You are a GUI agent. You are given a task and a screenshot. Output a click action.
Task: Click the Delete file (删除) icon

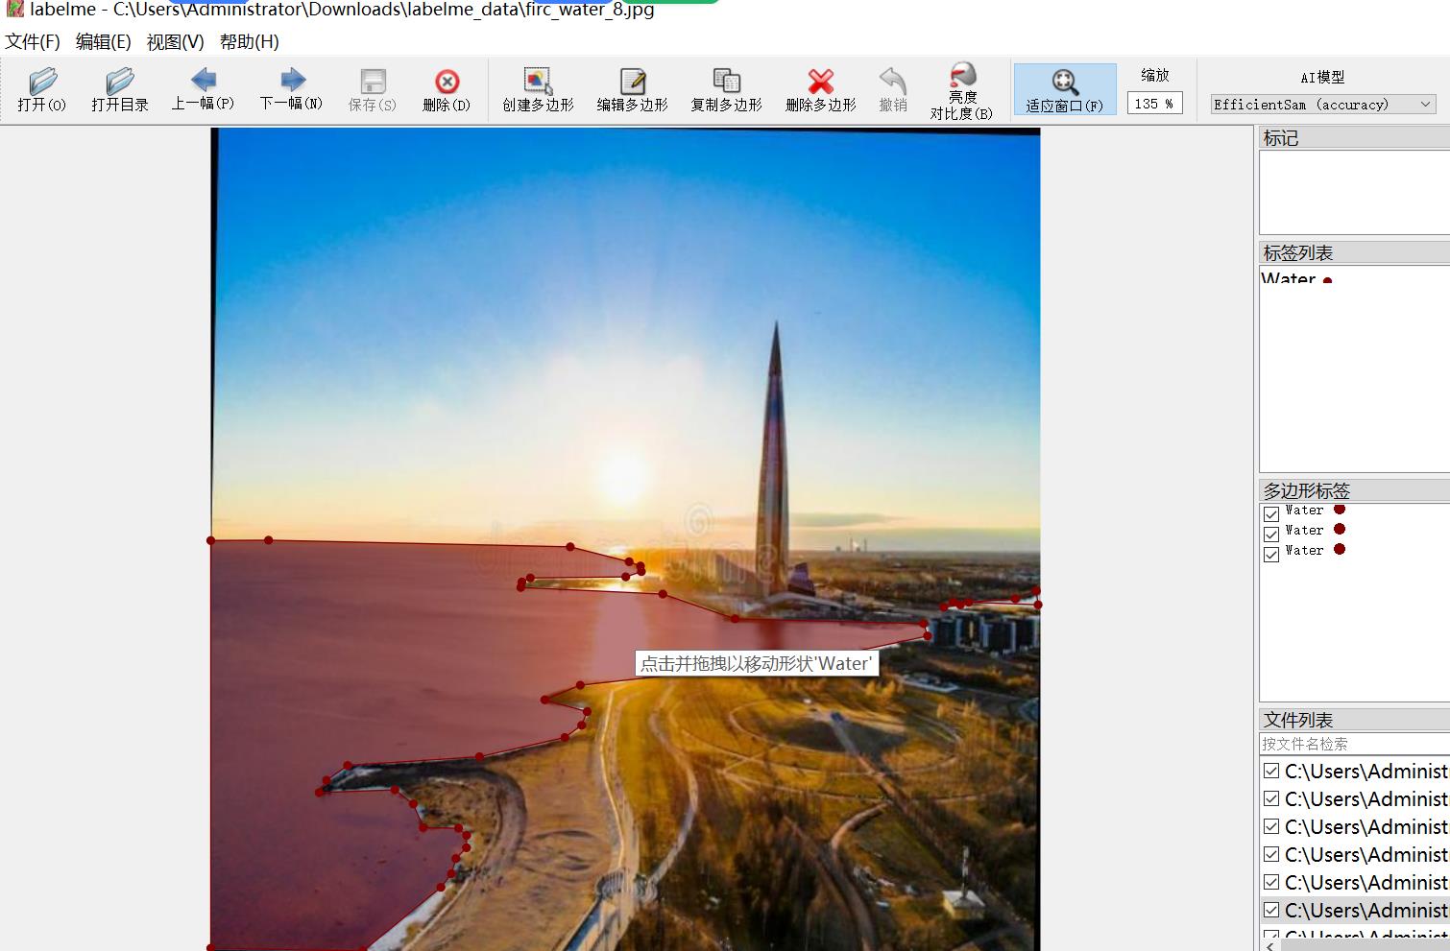(447, 90)
